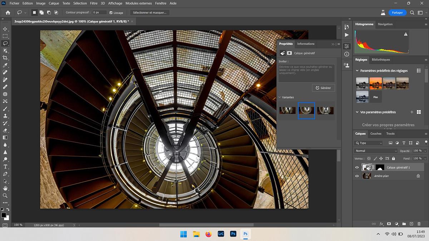Click the Discover beaker icon
429x241 pixels.
click(x=383, y=12)
